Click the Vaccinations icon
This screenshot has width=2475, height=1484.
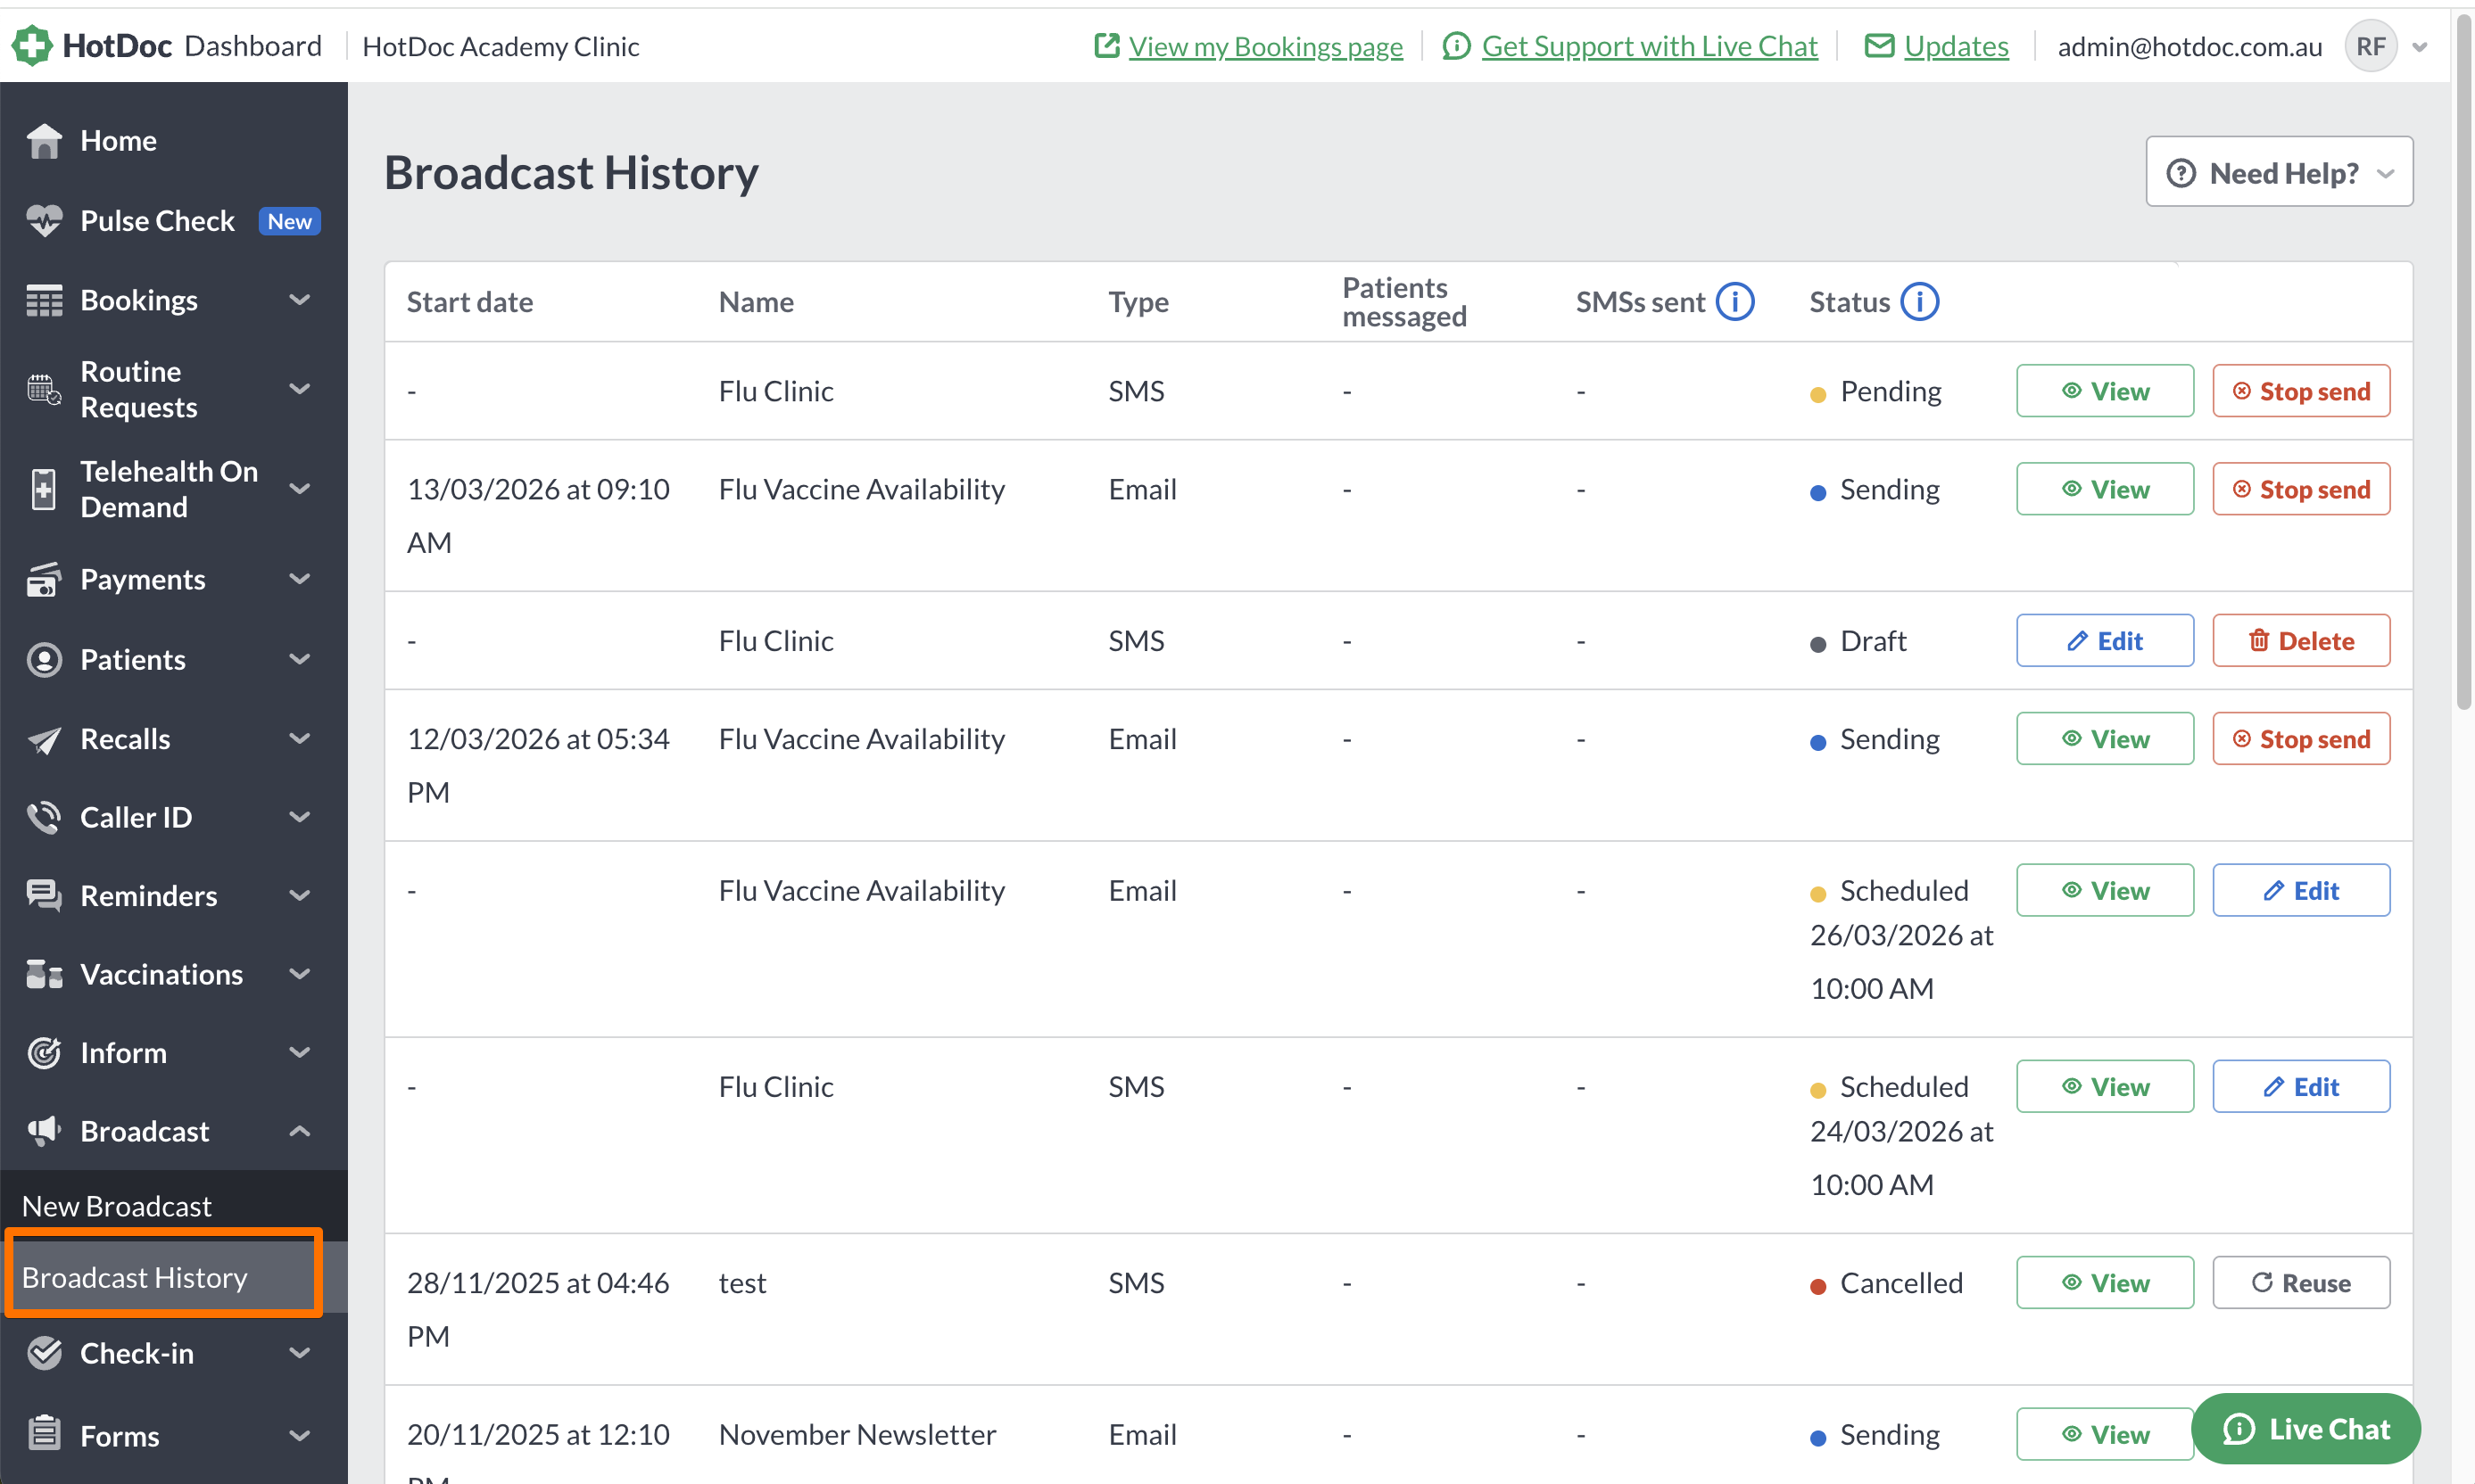pos(44,974)
